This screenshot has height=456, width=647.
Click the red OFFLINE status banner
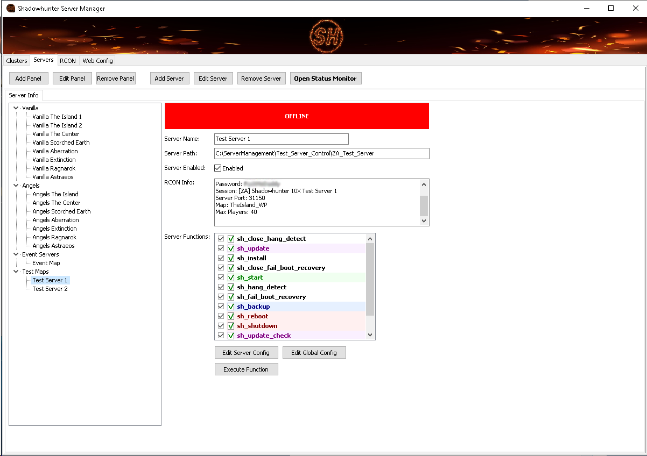click(297, 116)
